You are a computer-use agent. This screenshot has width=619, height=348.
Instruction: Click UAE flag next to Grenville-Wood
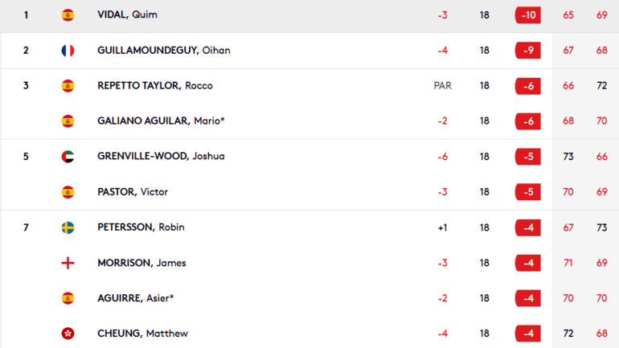pyautogui.click(x=68, y=157)
